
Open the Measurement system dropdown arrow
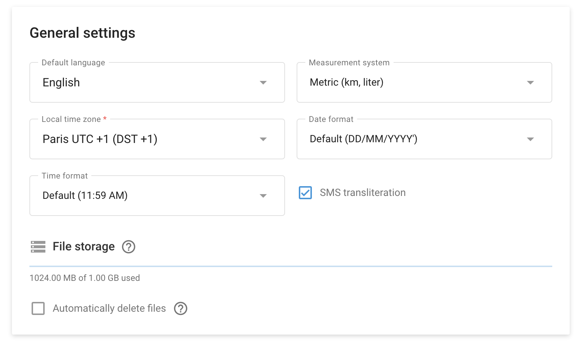[x=530, y=83]
